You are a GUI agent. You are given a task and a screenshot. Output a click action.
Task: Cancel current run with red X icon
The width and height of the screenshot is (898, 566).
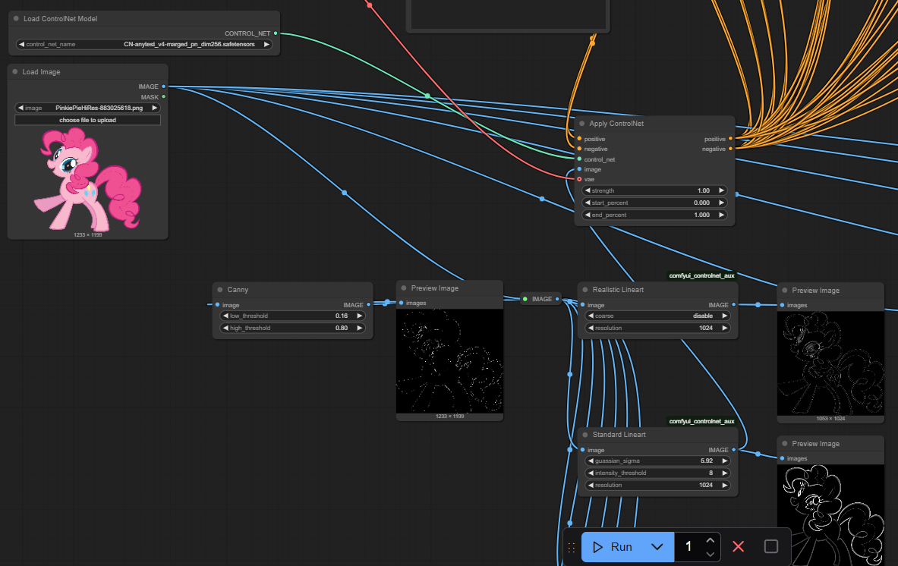coord(739,546)
